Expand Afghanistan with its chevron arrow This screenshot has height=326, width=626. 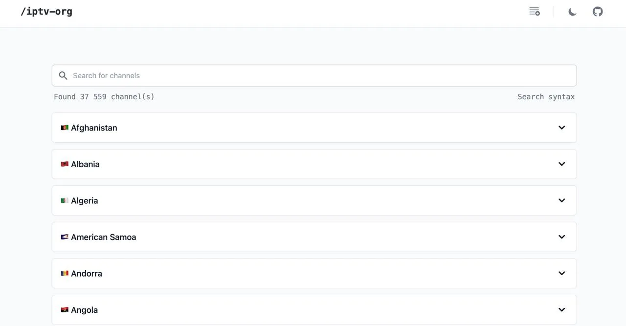tap(561, 128)
